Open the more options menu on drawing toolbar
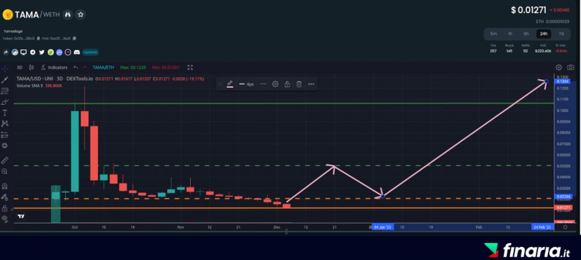 click(x=311, y=84)
